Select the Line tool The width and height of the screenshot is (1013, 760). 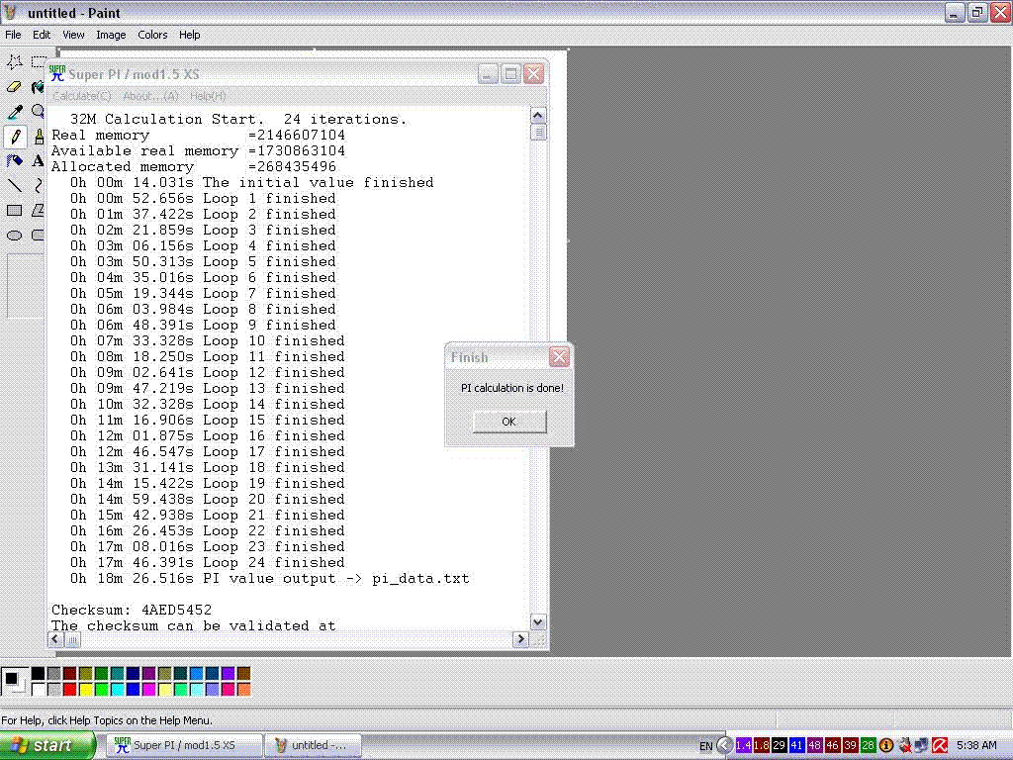click(x=15, y=185)
